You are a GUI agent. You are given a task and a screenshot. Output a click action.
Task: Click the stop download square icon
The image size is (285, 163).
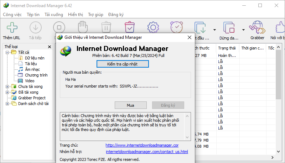point(59,27)
